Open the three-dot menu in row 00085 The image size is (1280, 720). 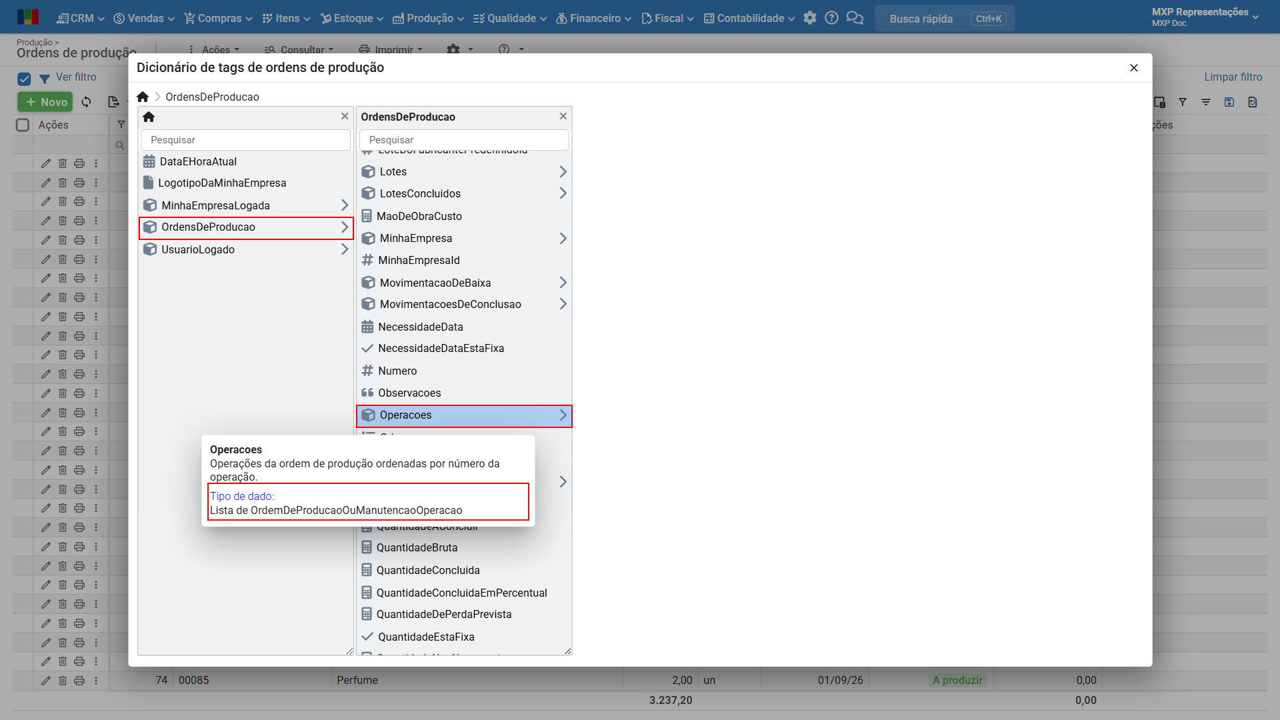tap(96, 681)
